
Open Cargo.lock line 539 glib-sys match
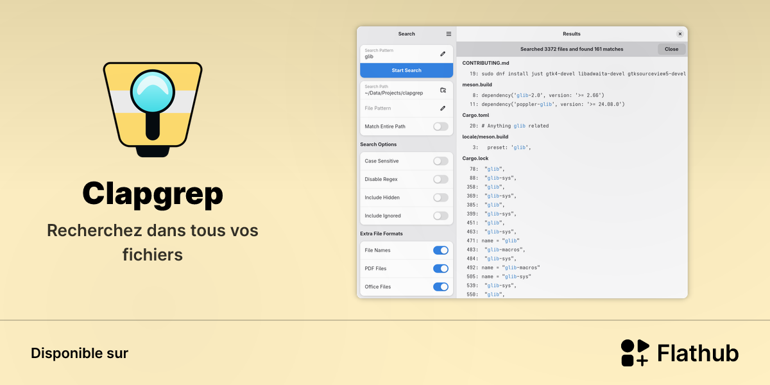[x=492, y=286]
